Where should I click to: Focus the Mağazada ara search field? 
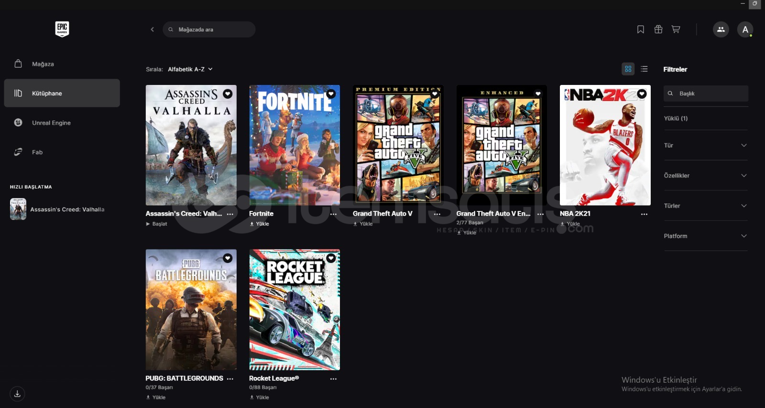[209, 30]
